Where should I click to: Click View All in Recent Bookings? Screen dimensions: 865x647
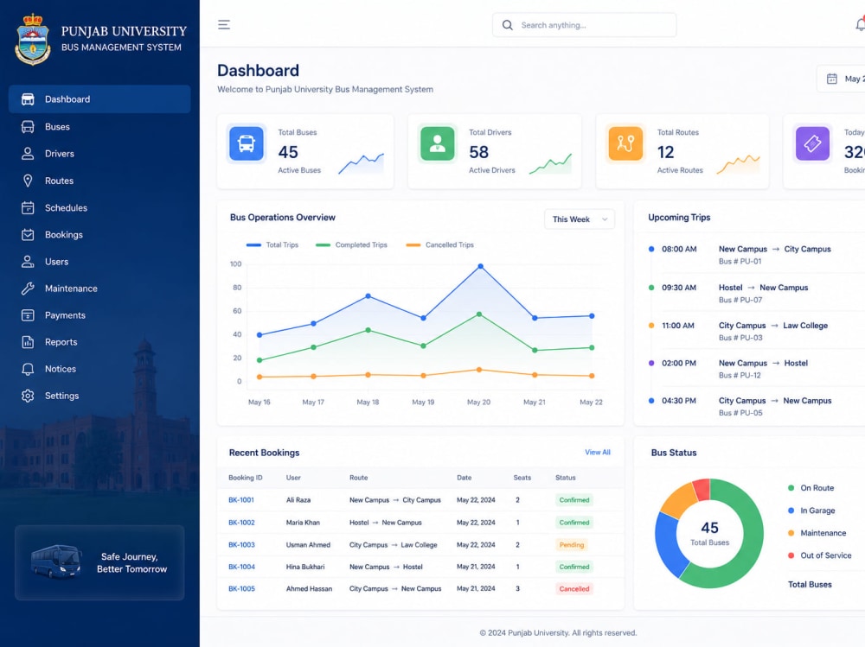click(598, 453)
